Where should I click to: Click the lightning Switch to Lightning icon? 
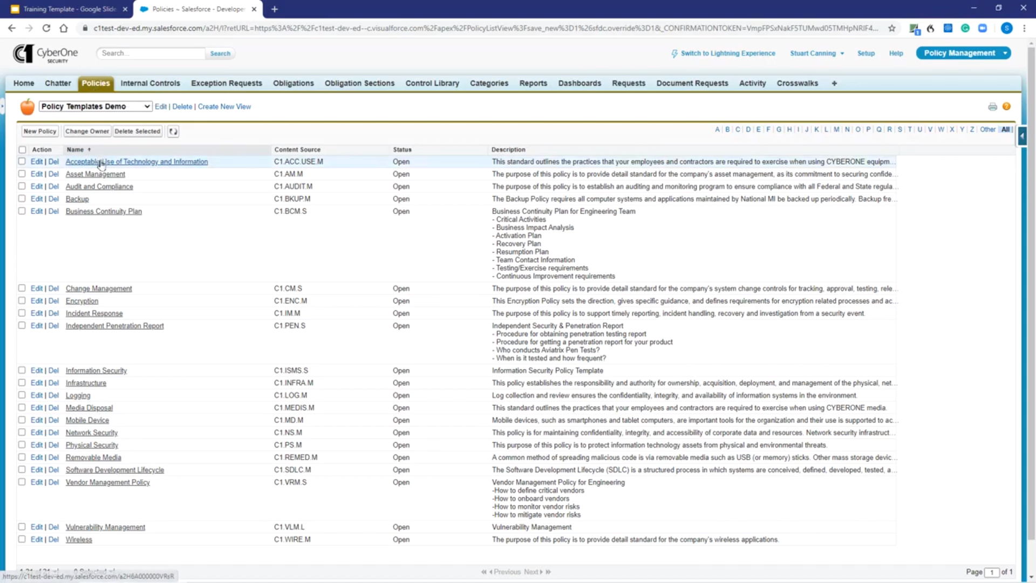click(x=674, y=53)
